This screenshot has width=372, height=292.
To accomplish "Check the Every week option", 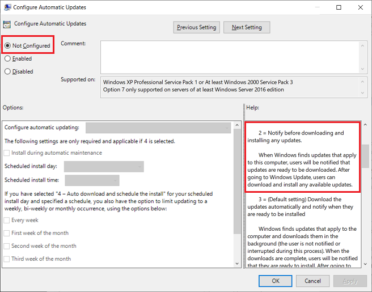I will click(7, 220).
